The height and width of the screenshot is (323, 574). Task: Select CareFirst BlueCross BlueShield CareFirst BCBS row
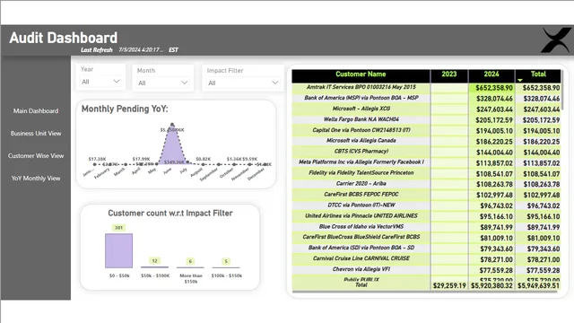426,237
